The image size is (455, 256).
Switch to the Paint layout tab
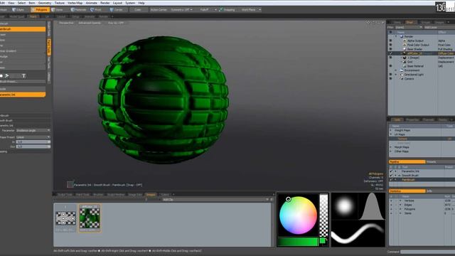[33, 16]
